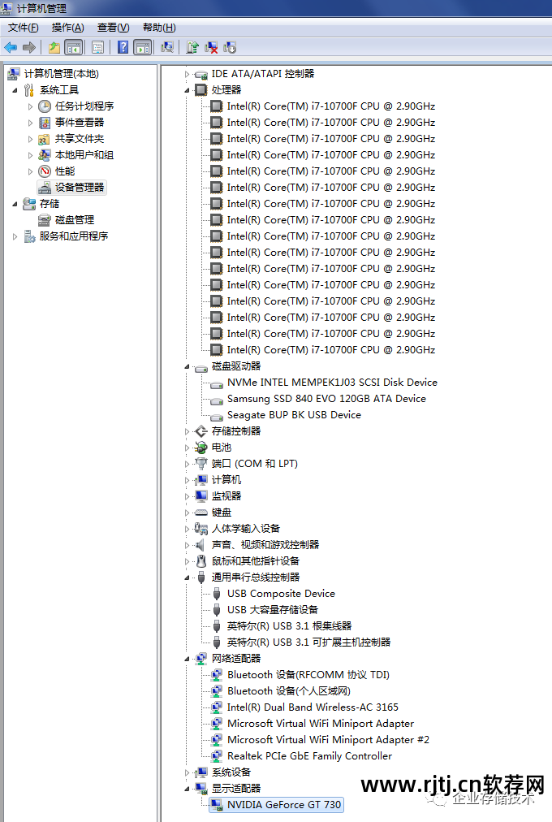
Task: Select Bluetooth 设备(RFCOMM 协议 TDI)
Action: click(308, 675)
